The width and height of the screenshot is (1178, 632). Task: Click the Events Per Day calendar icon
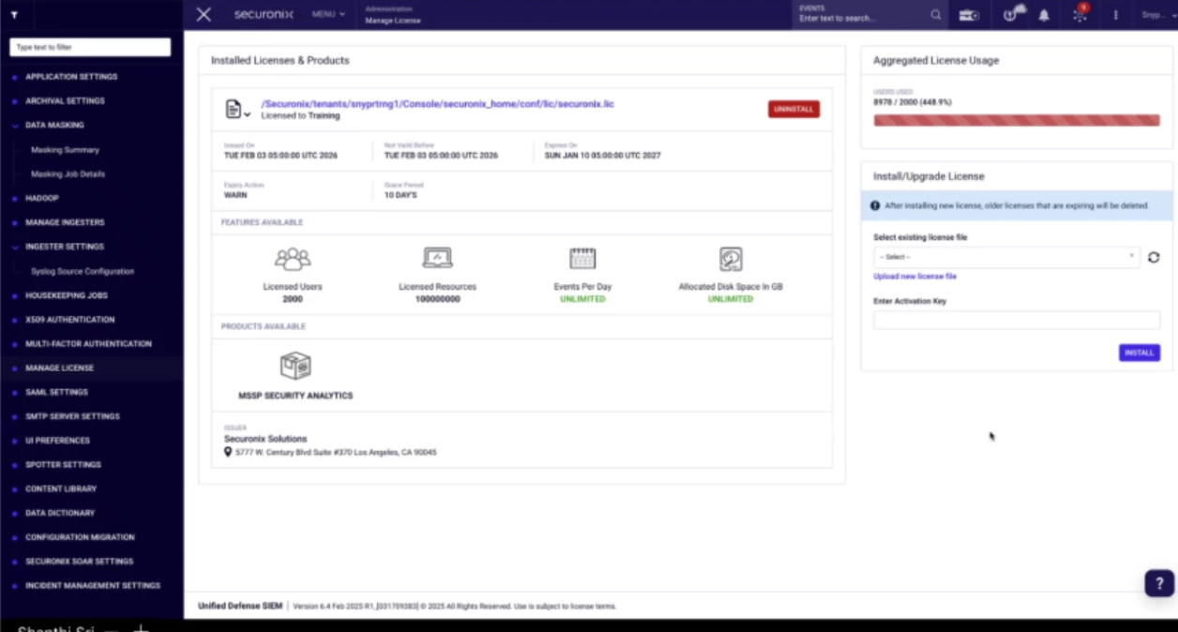point(582,259)
